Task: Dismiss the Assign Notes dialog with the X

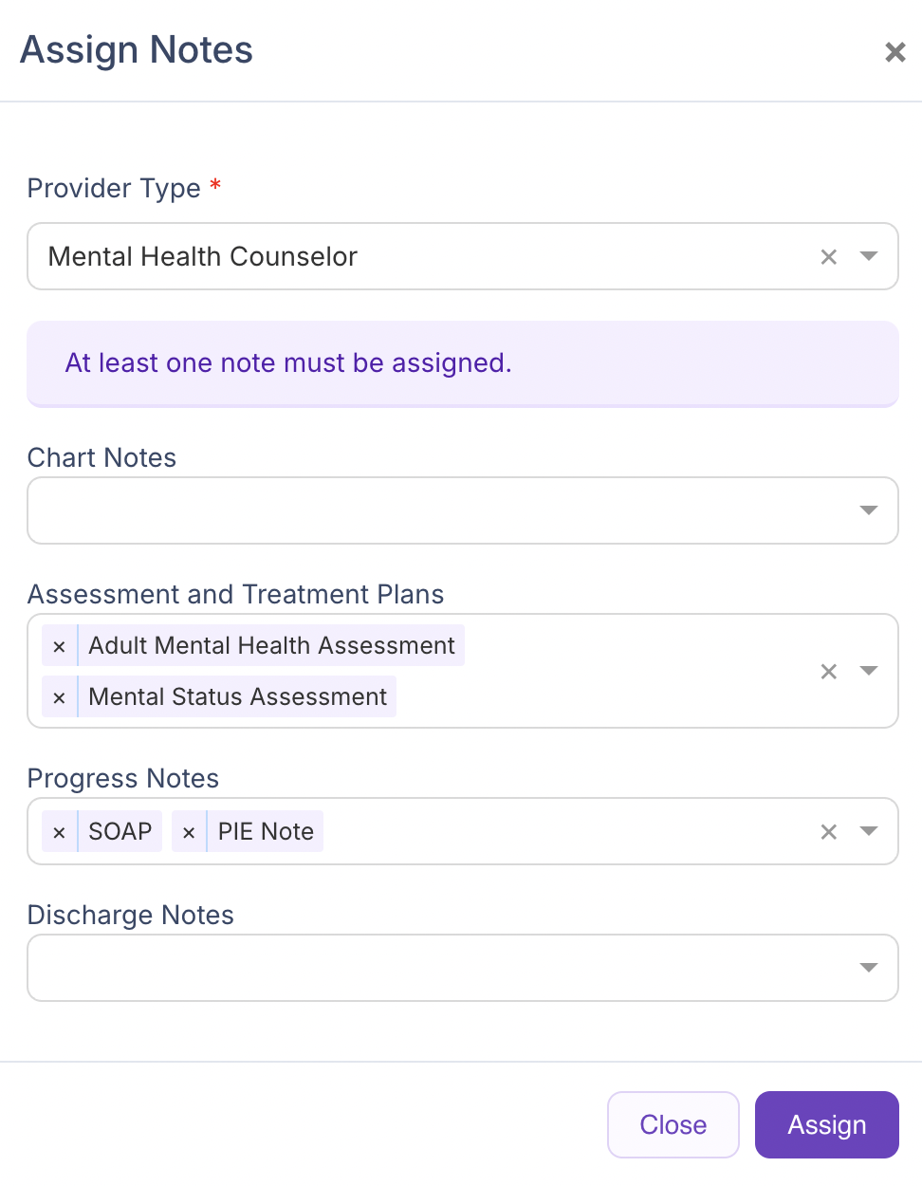Action: [894, 52]
